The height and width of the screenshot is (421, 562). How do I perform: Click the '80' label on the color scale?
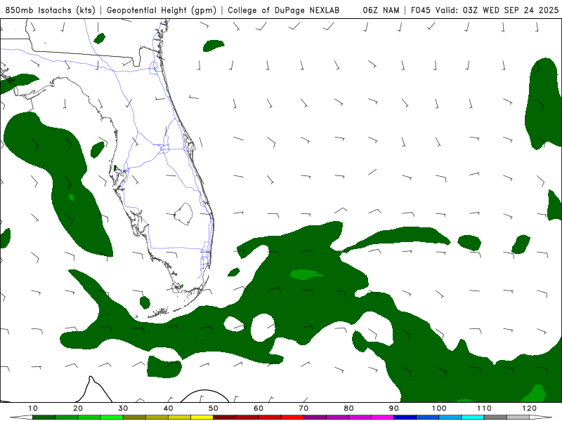(348, 408)
